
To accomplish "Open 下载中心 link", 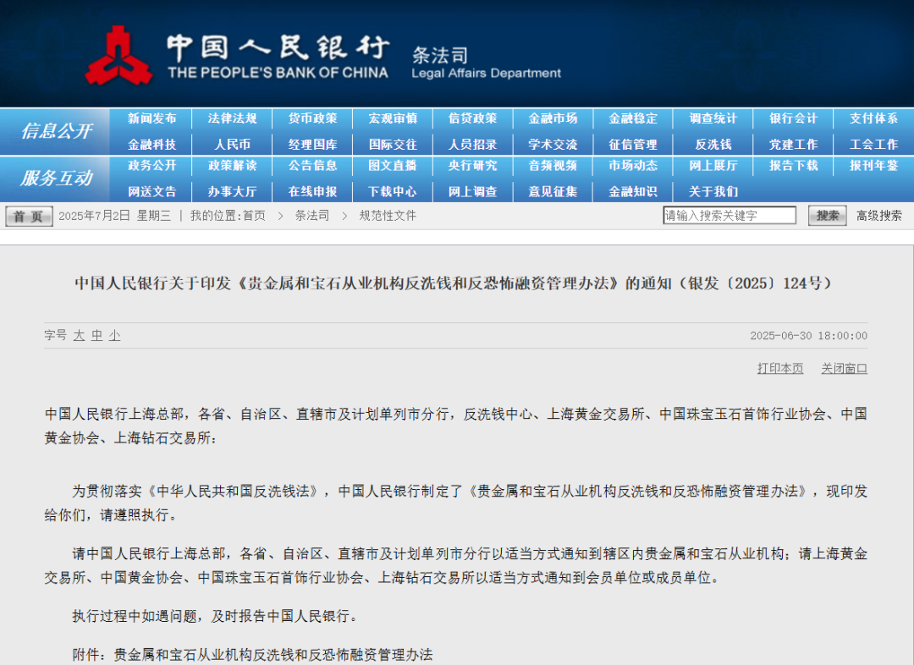I will pos(393,191).
